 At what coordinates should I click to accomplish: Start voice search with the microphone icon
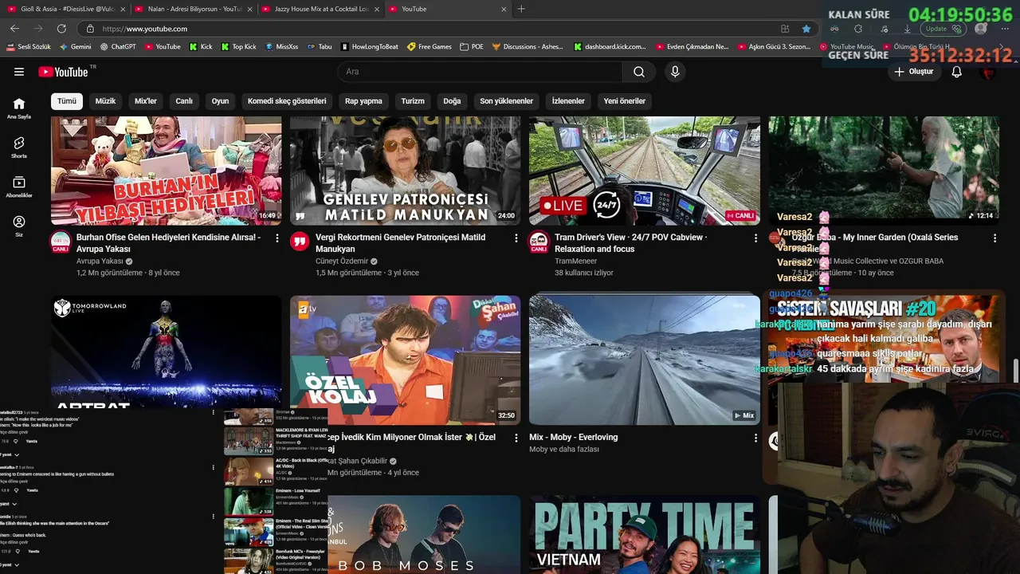point(675,72)
